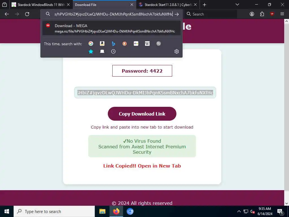The height and width of the screenshot is (217, 289).
Task: Open the Firefox application menu
Action: (282, 14)
